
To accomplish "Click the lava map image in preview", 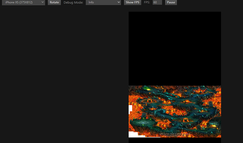I will click(x=175, y=111).
